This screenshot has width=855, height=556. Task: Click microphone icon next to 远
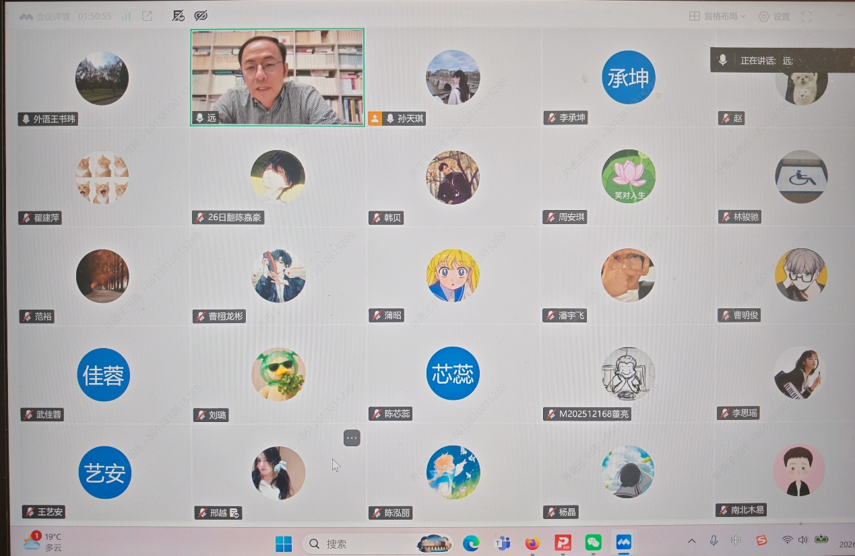[x=199, y=118]
